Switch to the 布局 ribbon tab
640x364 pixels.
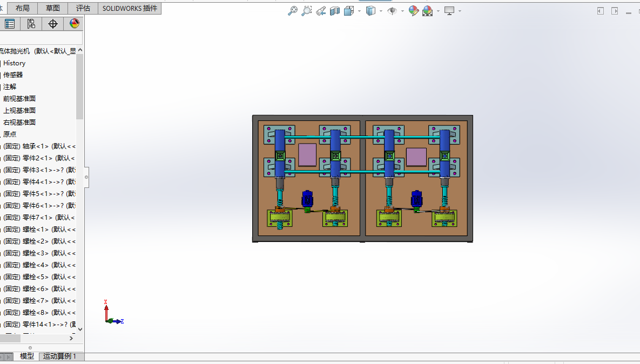click(23, 8)
